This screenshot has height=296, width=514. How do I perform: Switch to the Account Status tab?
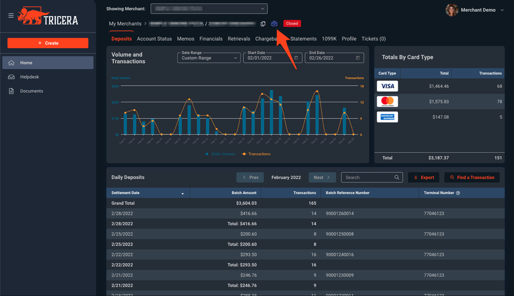tap(154, 39)
